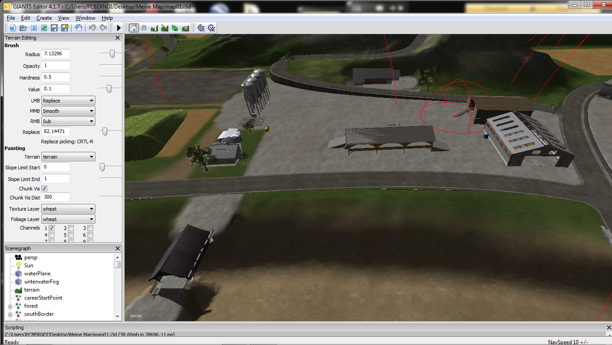Image resolution: width=612 pixels, height=345 pixels.
Task: Select the waterPlane item in Scenegraph
Action: coord(37,274)
